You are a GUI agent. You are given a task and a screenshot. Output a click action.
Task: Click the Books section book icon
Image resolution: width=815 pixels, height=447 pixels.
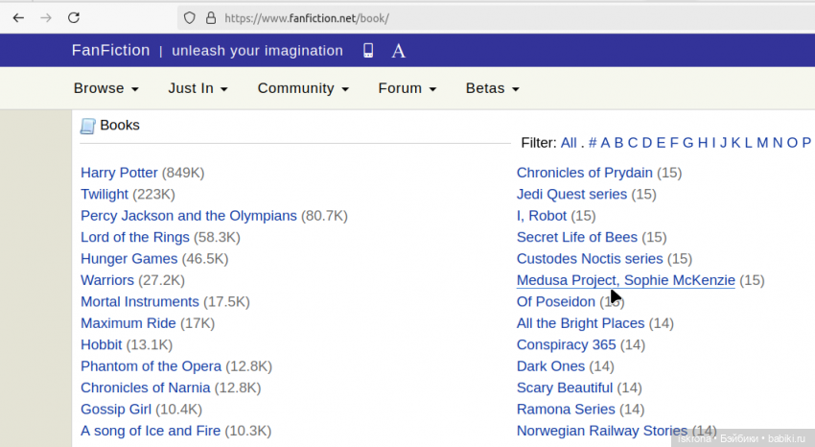[x=88, y=126]
